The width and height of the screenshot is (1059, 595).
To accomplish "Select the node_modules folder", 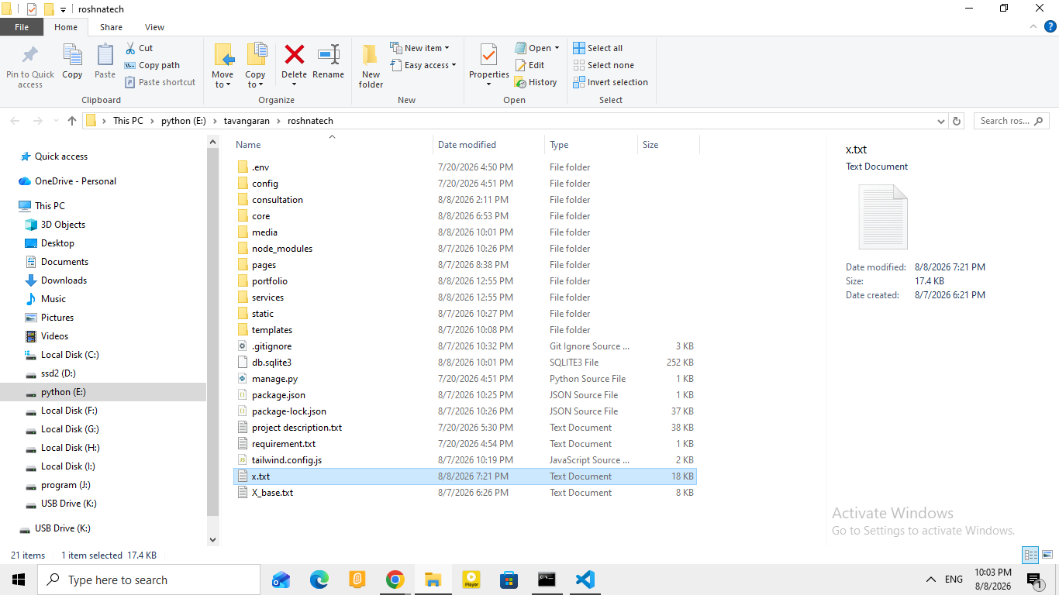I will pyautogui.click(x=465, y=249).
